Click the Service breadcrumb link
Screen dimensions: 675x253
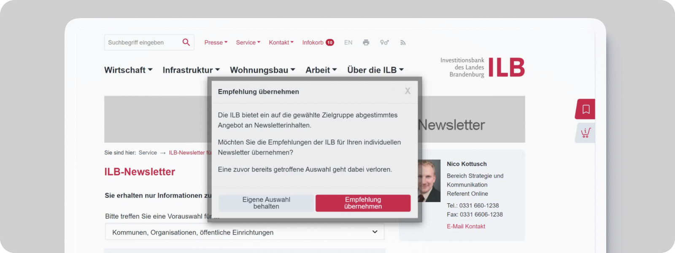[x=148, y=153]
